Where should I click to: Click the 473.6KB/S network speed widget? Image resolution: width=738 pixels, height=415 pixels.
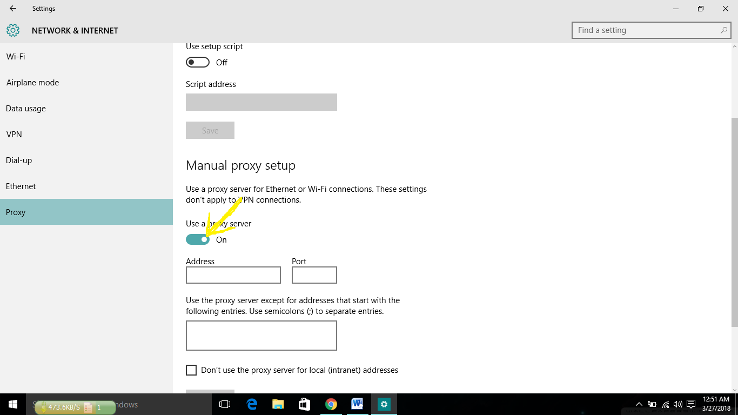coord(75,407)
